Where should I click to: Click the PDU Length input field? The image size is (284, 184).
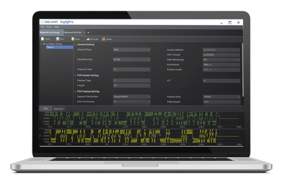point(132,86)
